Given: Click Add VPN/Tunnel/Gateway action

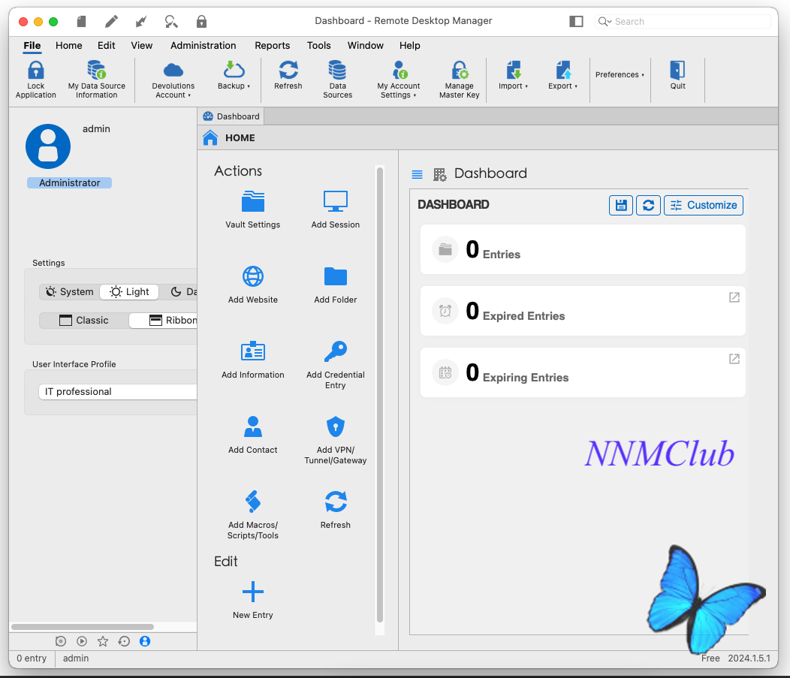Looking at the screenshot, I should pos(336,440).
